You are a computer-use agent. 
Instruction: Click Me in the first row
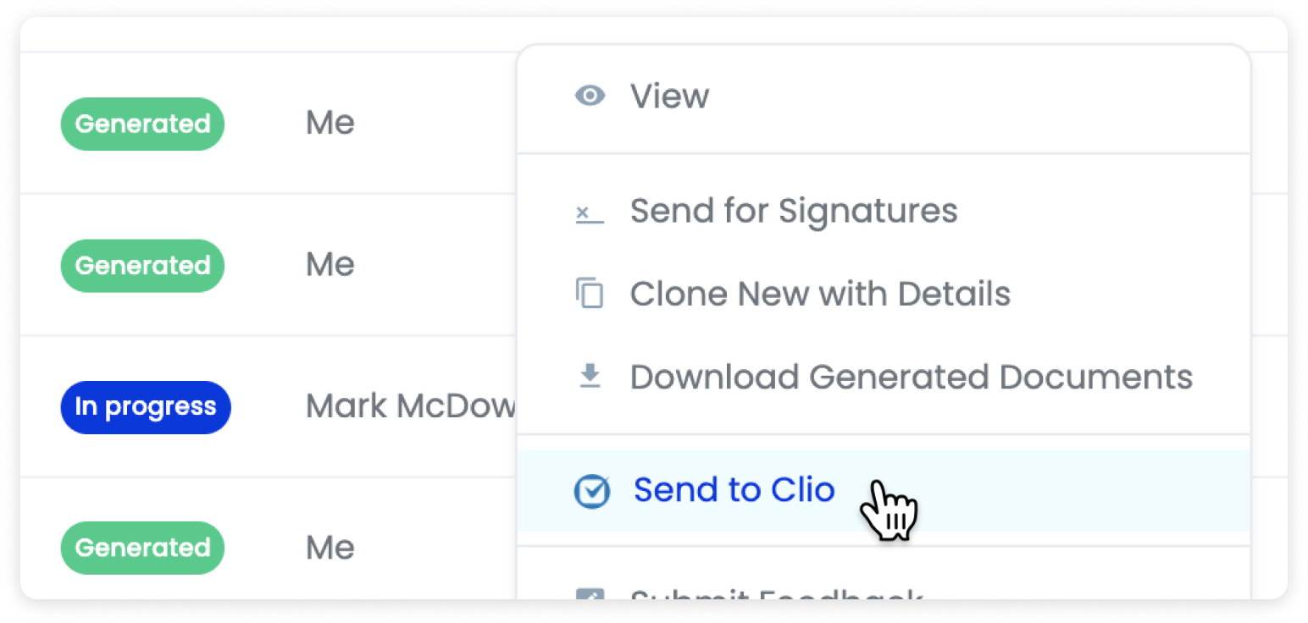point(330,123)
